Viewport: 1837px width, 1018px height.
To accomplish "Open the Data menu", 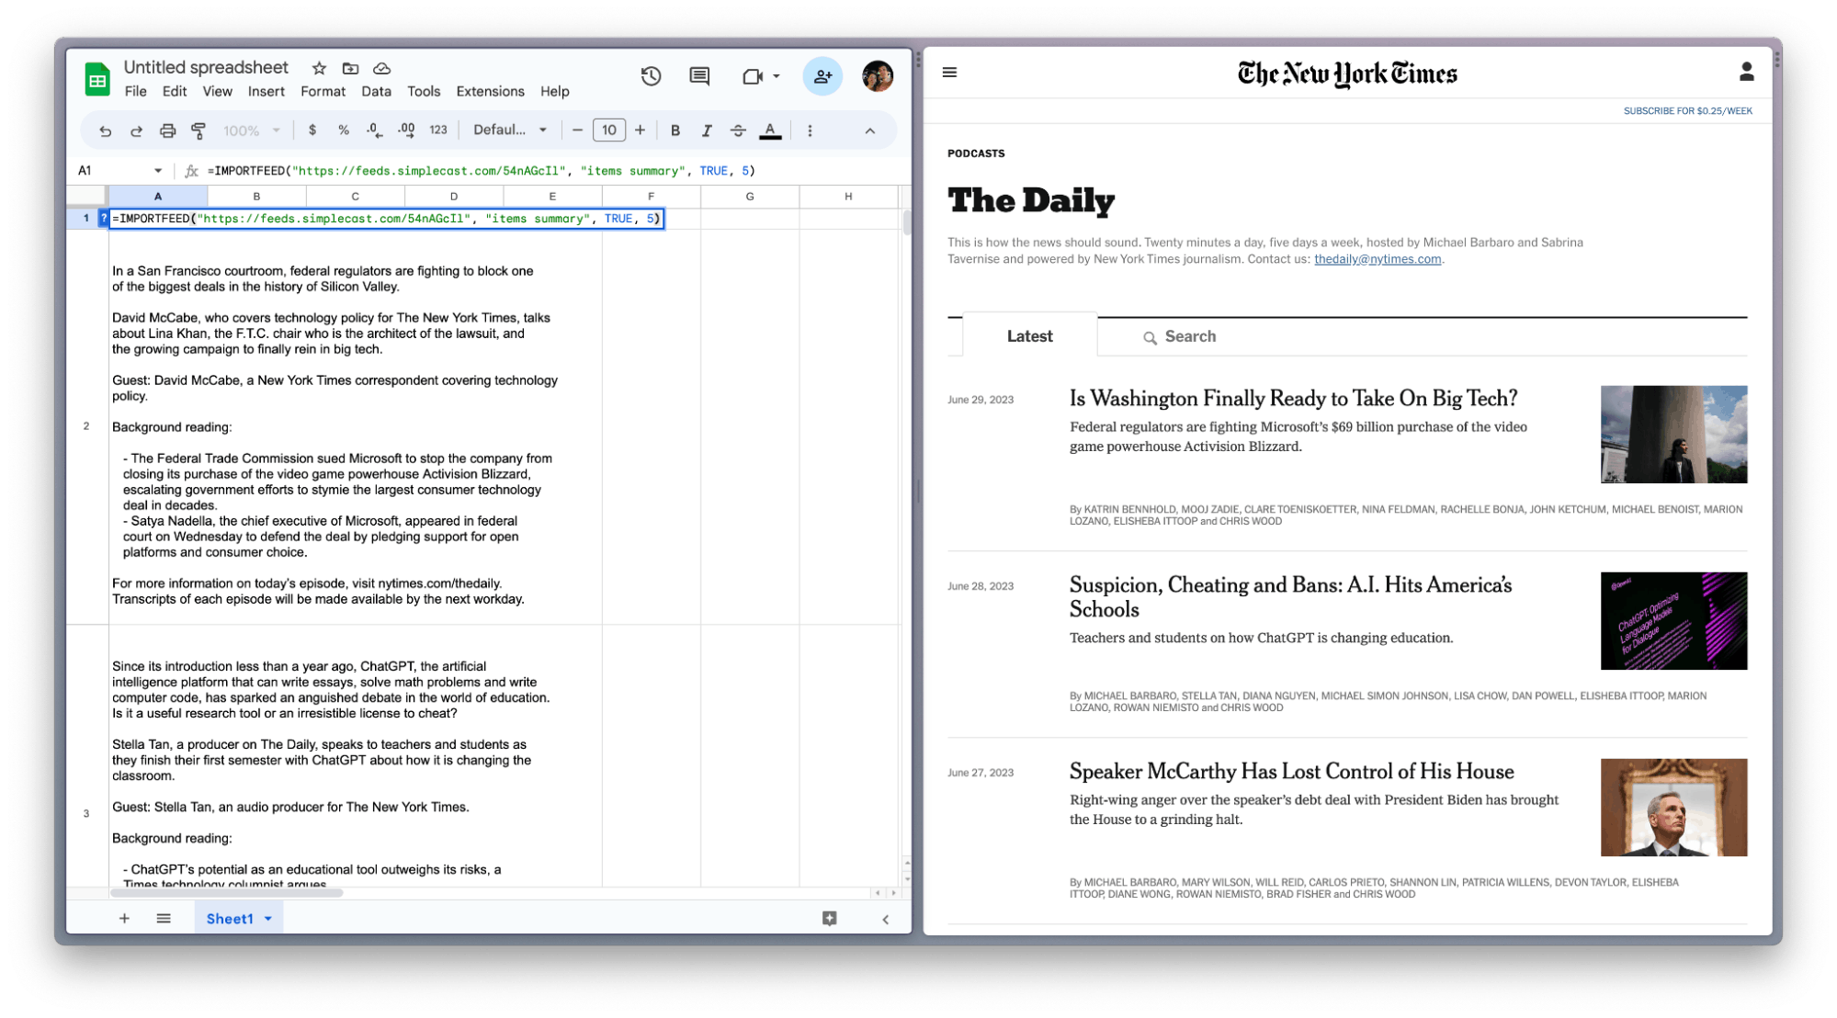I will tap(376, 91).
